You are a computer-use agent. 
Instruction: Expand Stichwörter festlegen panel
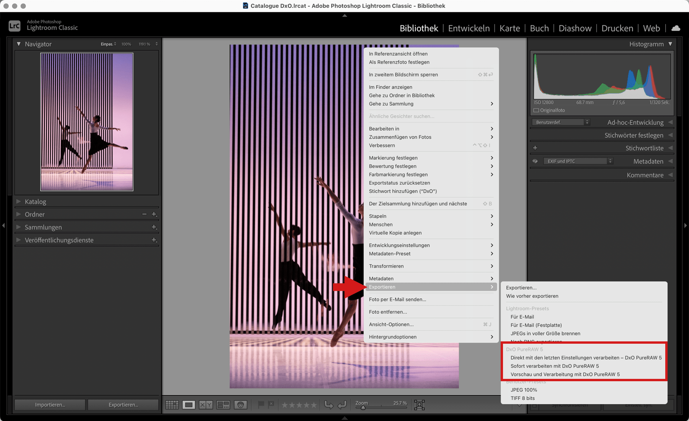point(670,135)
